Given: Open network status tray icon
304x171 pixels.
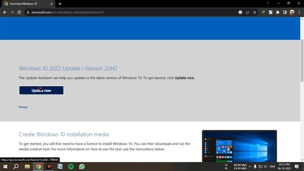Looking at the screenshot, I should 261,167.
